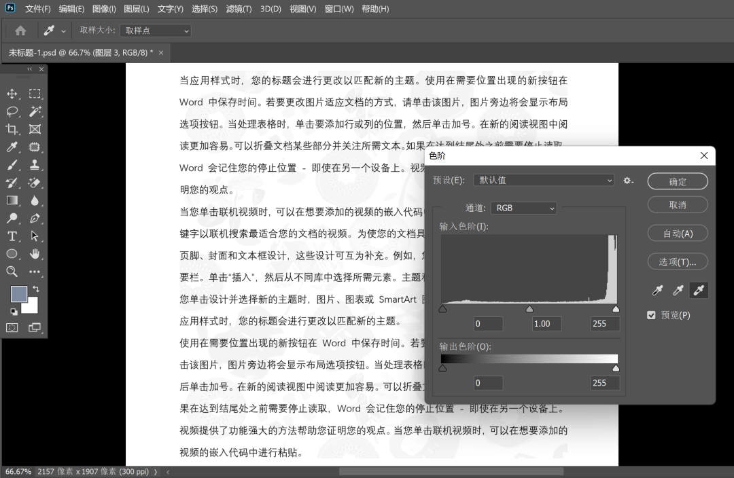Screen dimensions: 734x478
Task: Click the 确定 button to apply Levels
Action: click(x=677, y=181)
